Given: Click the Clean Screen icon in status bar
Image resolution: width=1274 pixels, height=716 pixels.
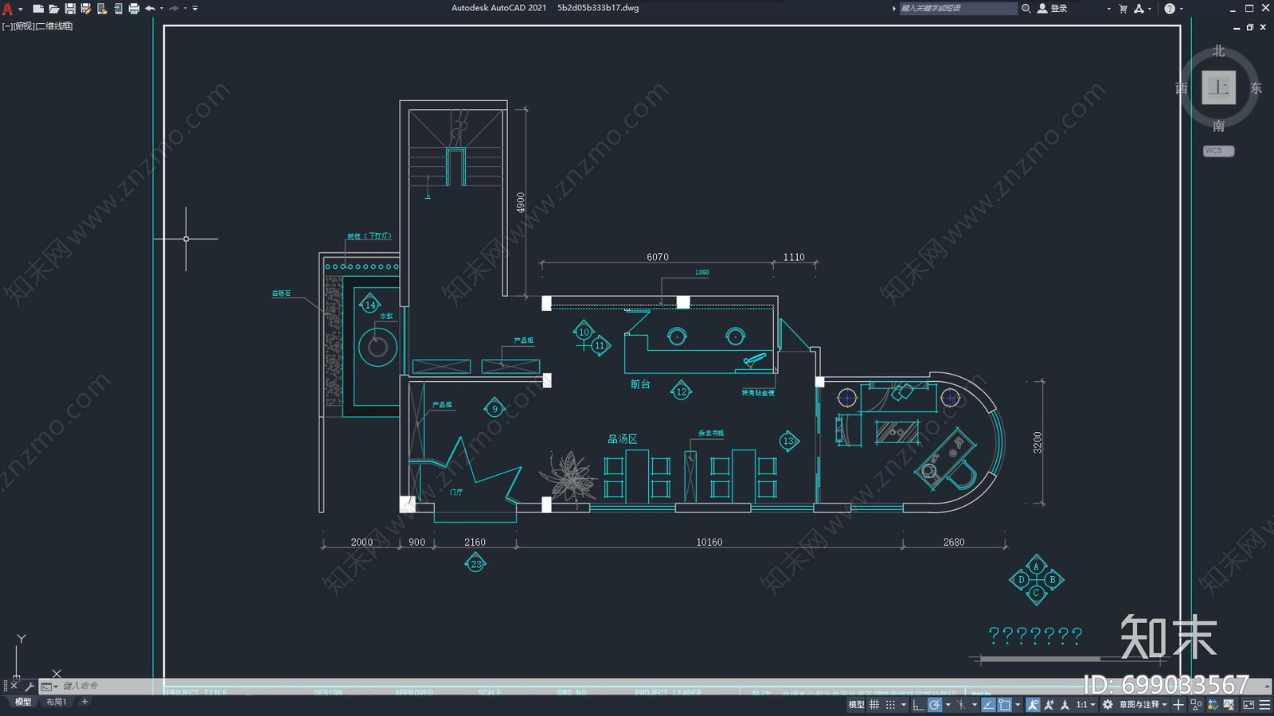Looking at the screenshot, I should click(x=1249, y=705).
